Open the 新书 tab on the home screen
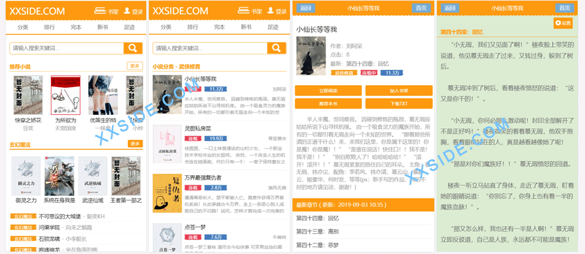This screenshot has height=254, width=585. pyautogui.click(x=102, y=27)
